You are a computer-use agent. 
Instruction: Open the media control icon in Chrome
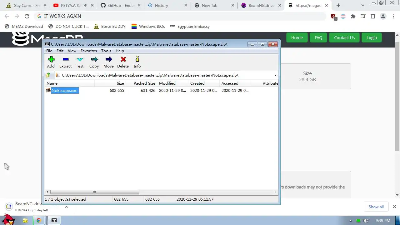click(x=363, y=16)
